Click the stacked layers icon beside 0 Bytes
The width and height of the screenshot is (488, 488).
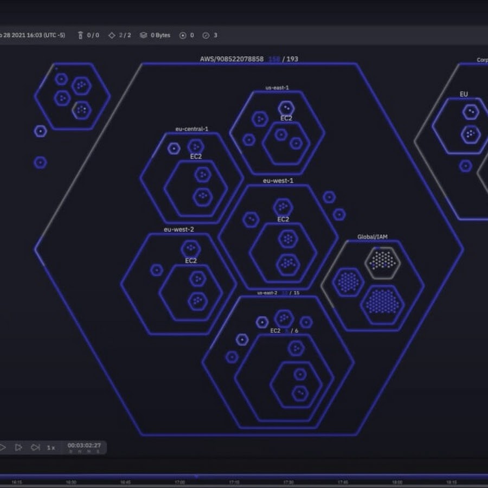[x=143, y=35]
